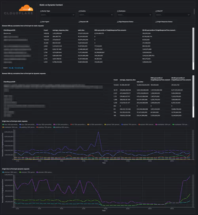Toggle the miss 50th percentile legend series

[10, 125]
